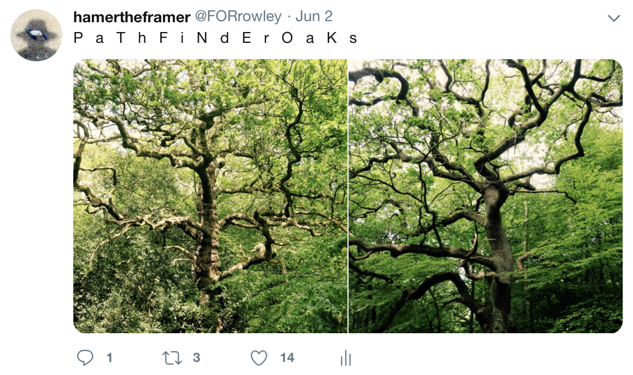Click the like count number 14
633x375 pixels.
[287, 358]
